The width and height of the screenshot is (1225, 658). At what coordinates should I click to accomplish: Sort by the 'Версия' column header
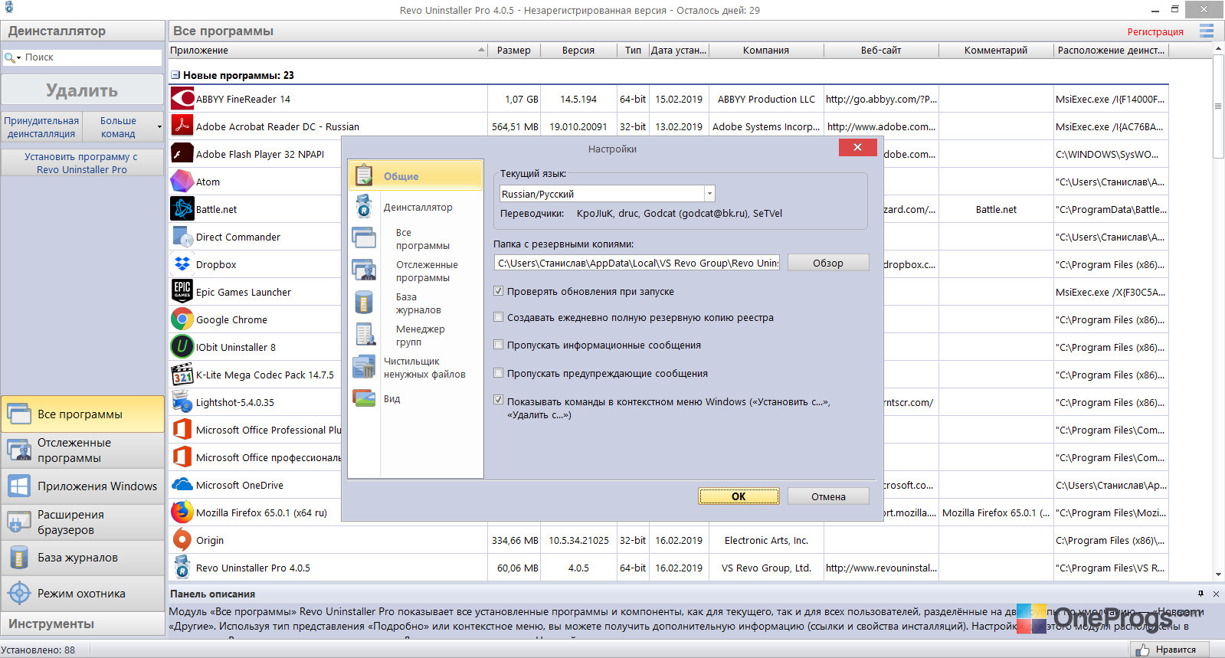(x=578, y=51)
